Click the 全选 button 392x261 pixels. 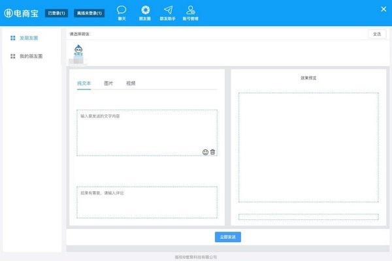[377, 34]
